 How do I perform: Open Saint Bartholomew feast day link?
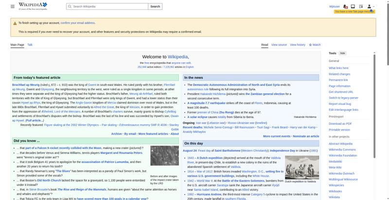(x=228, y=151)
